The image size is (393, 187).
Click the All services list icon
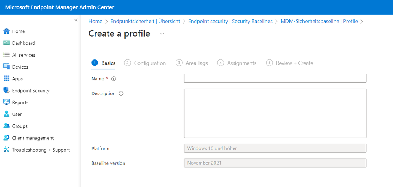[x=6, y=55]
